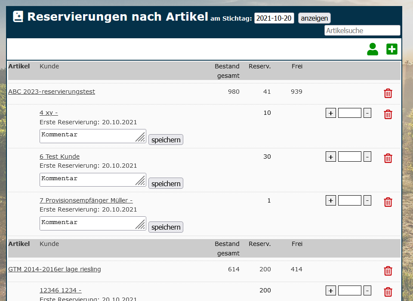This screenshot has height=301, width=413.
Task: Focus the Artikelsuche search box
Action: point(362,31)
